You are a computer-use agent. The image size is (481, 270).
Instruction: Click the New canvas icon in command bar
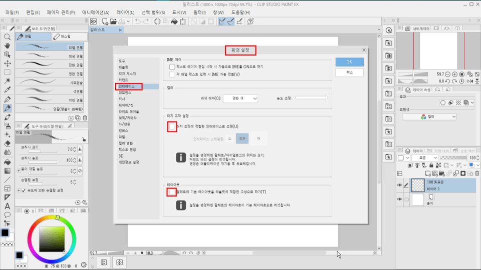pyautogui.click(x=105, y=21)
